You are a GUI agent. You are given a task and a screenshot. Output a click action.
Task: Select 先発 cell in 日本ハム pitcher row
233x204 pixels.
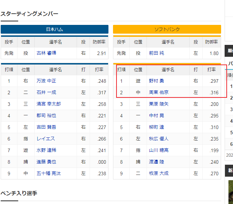tap(9, 53)
